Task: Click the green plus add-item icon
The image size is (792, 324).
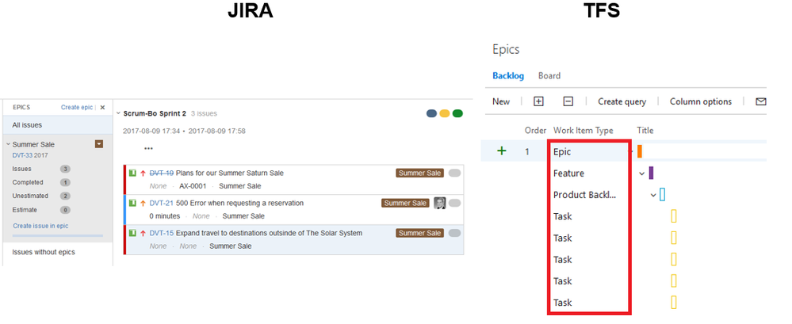Action: (x=502, y=151)
